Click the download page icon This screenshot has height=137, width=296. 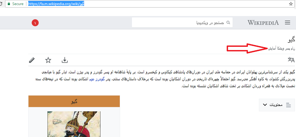click(65, 60)
